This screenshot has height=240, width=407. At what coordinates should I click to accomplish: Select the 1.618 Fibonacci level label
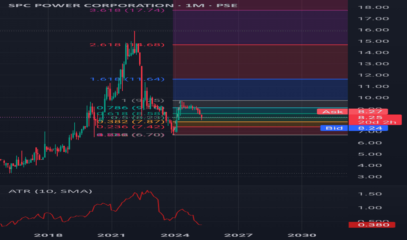(x=127, y=79)
